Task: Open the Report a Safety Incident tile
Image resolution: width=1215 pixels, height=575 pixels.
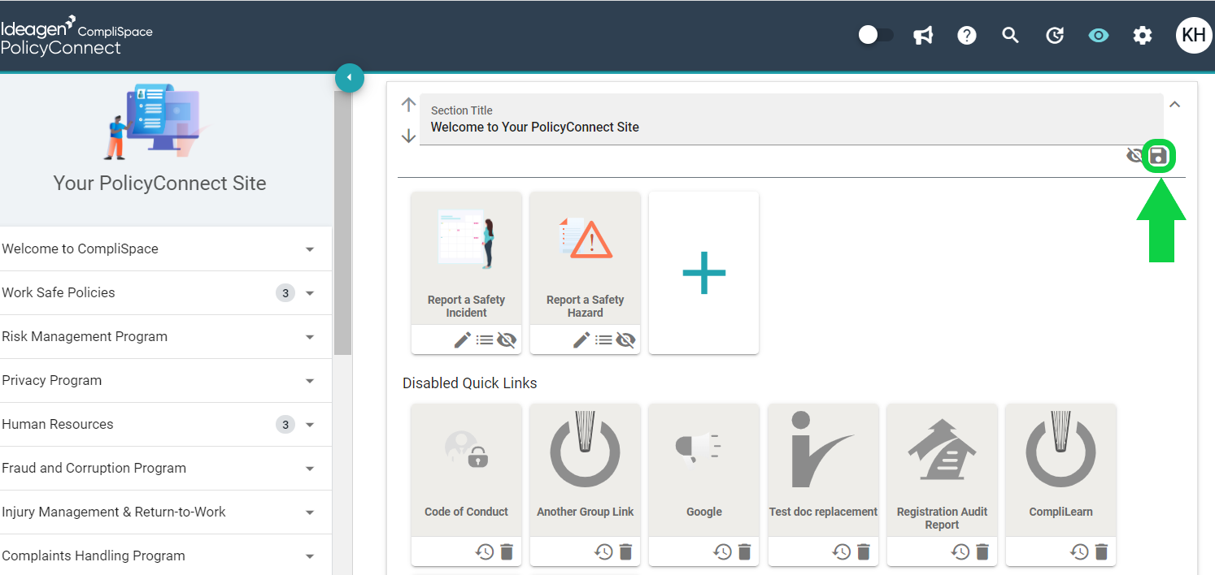Action: 467,257
